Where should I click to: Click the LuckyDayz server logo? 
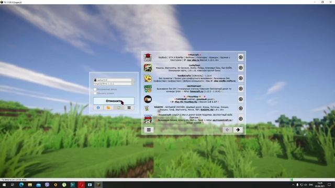(x=148, y=68)
